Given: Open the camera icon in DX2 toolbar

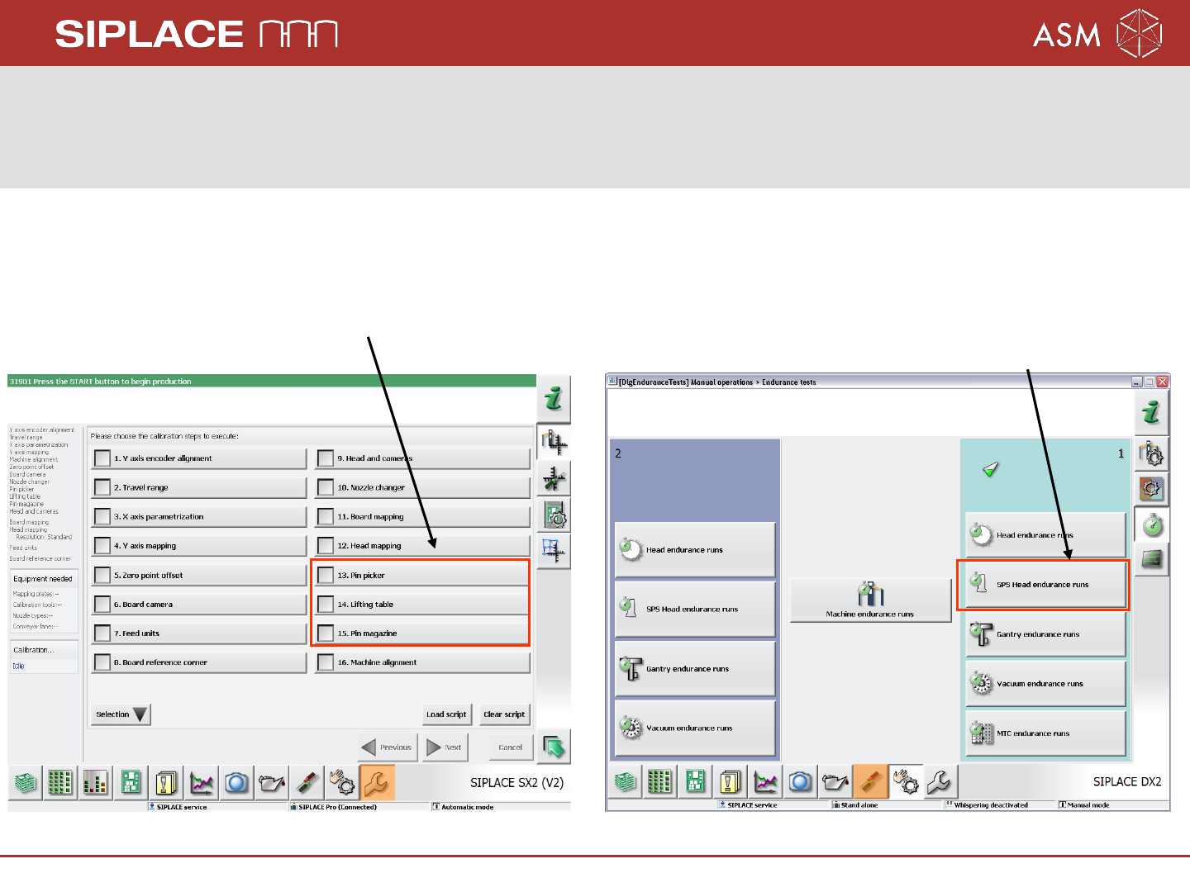Looking at the screenshot, I should pos(800,781).
